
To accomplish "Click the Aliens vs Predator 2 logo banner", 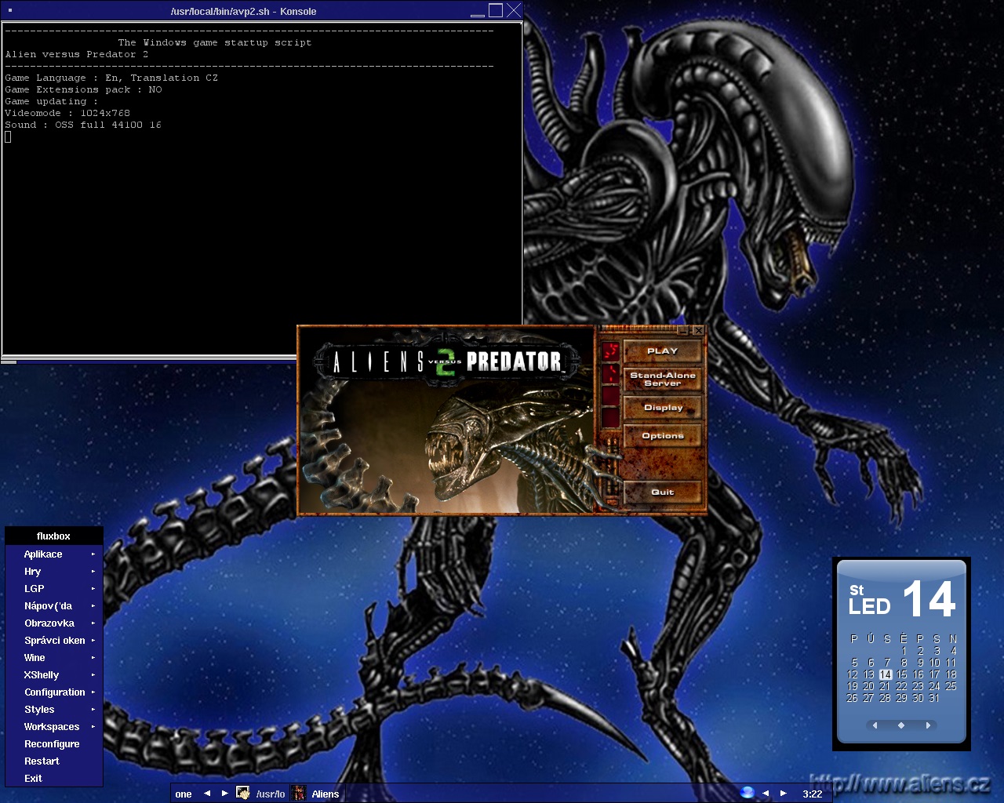I will coord(447,362).
